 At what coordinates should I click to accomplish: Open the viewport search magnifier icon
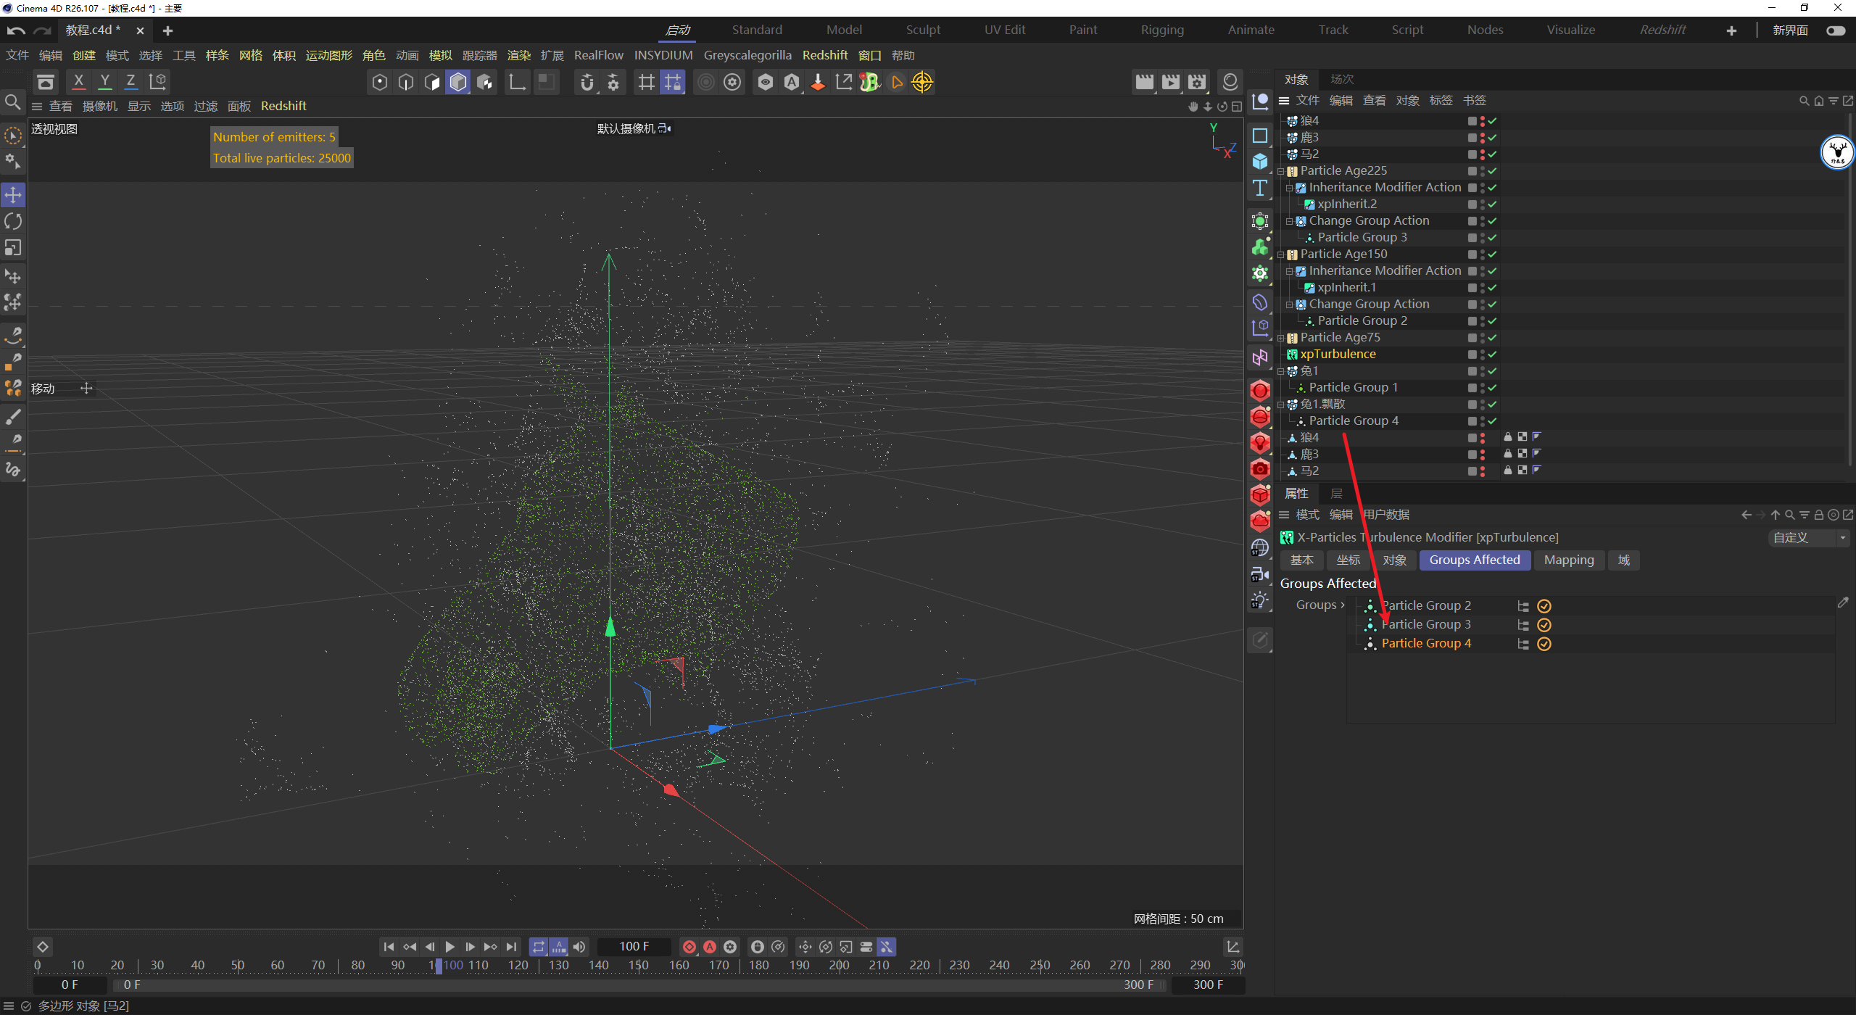(12, 102)
